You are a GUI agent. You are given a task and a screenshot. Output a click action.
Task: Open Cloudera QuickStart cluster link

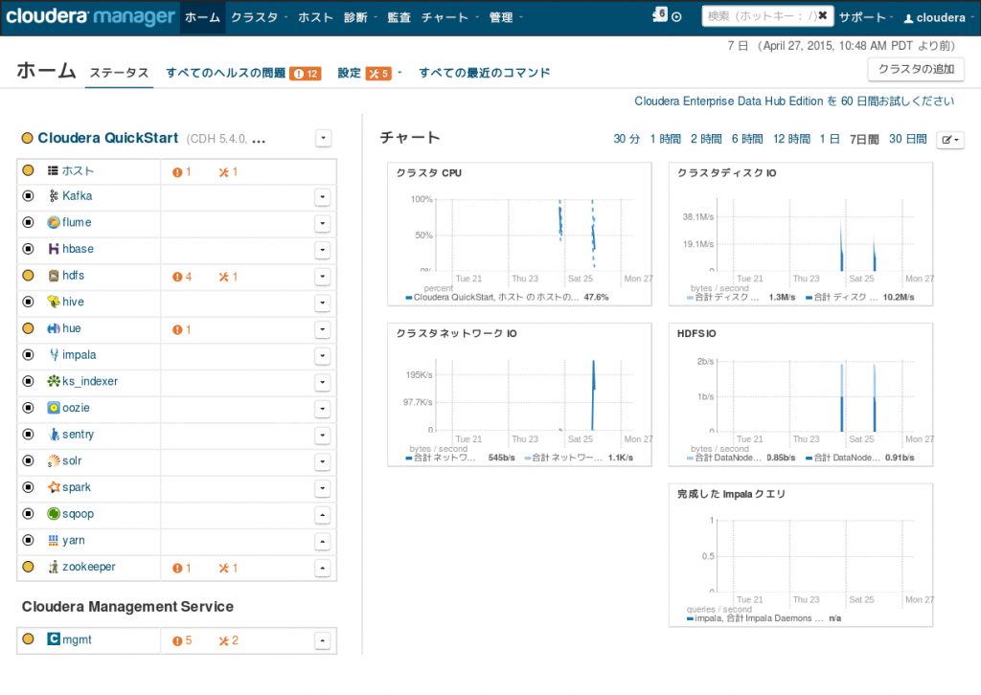click(107, 138)
